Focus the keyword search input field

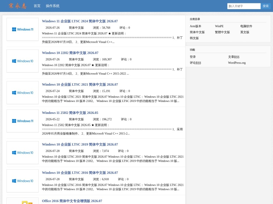point(244,6)
